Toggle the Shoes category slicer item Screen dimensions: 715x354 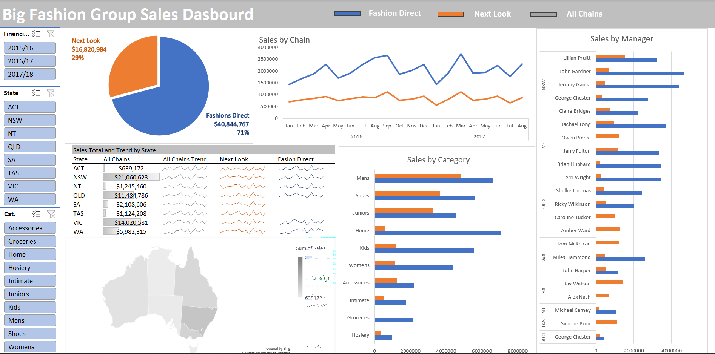point(30,334)
